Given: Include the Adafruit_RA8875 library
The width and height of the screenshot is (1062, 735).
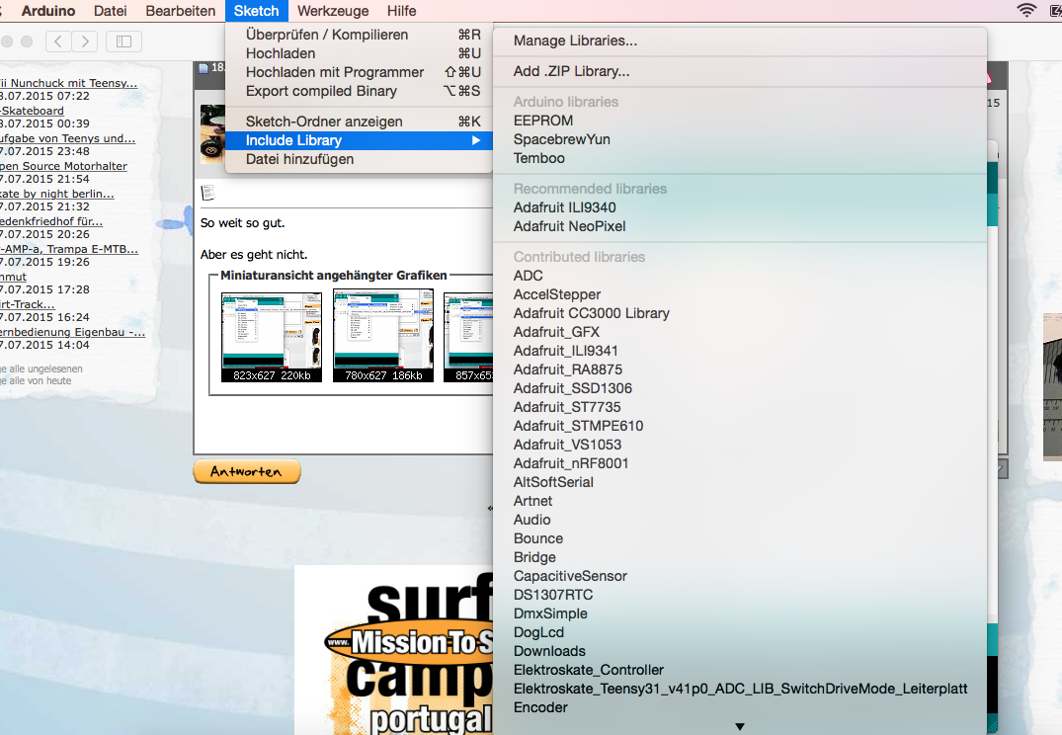Looking at the screenshot, I should coord(740,369).
